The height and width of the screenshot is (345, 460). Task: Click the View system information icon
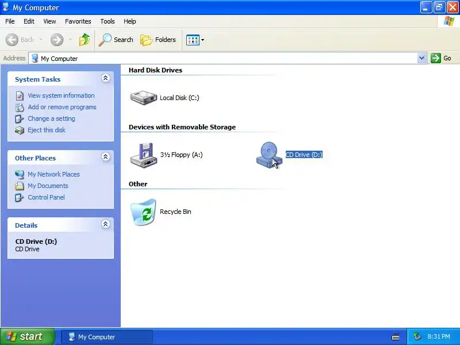click(x=20, y=95)
